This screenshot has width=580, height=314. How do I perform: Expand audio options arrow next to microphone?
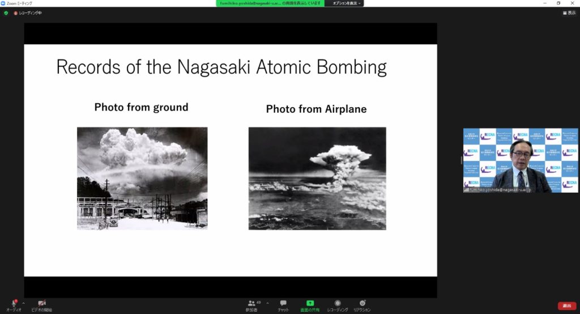point(24,302)
